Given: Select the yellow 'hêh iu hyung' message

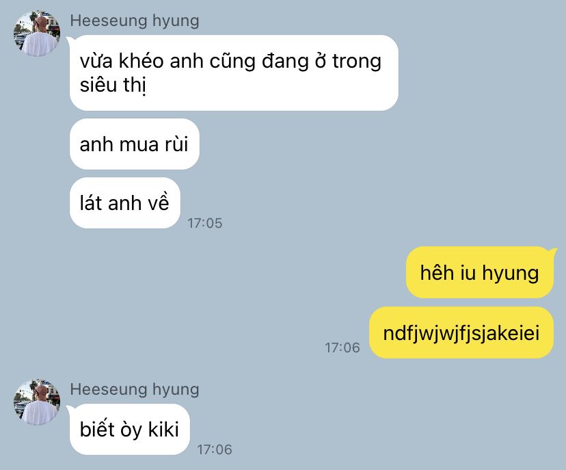Looking at the screenshot, I should click(x=480, y=272).
